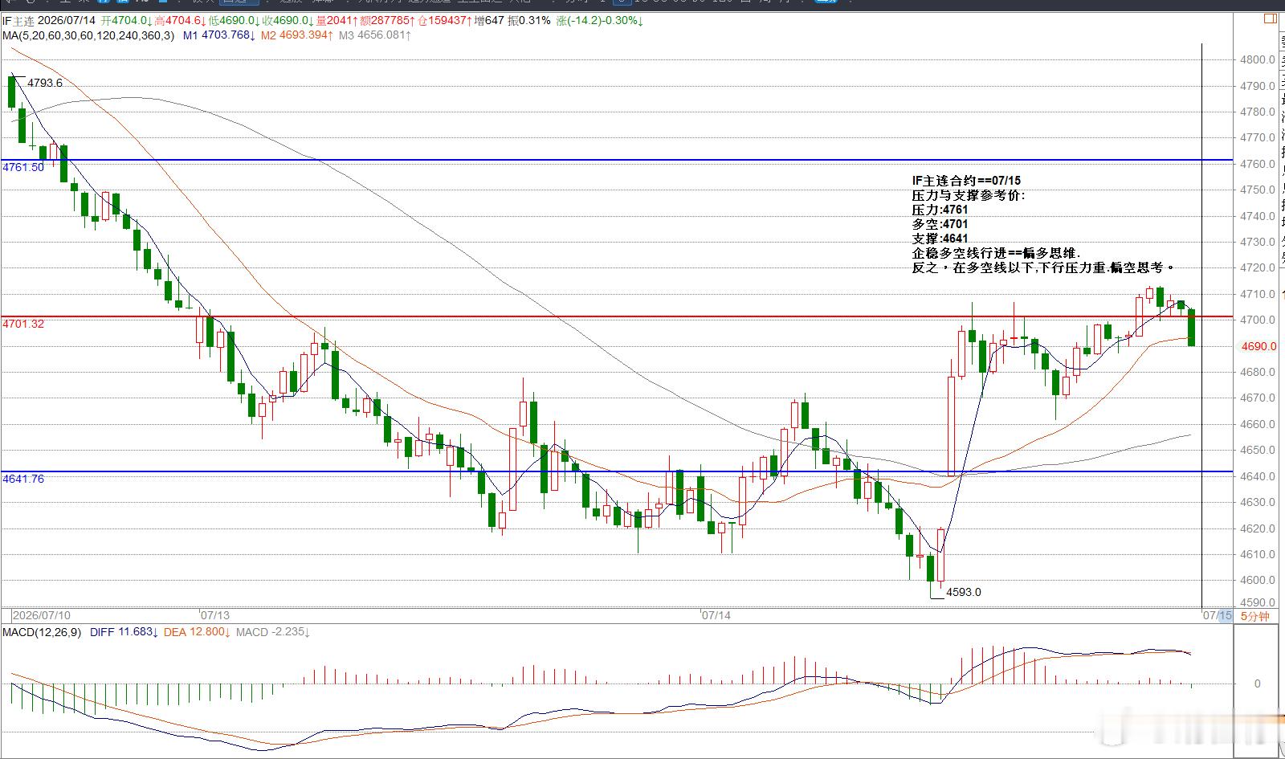Image resolution: width=1285 pixels, height=759 pixels.
Task: Click the DEA 12.800 value in MACD header
Action: pos(197,632)
